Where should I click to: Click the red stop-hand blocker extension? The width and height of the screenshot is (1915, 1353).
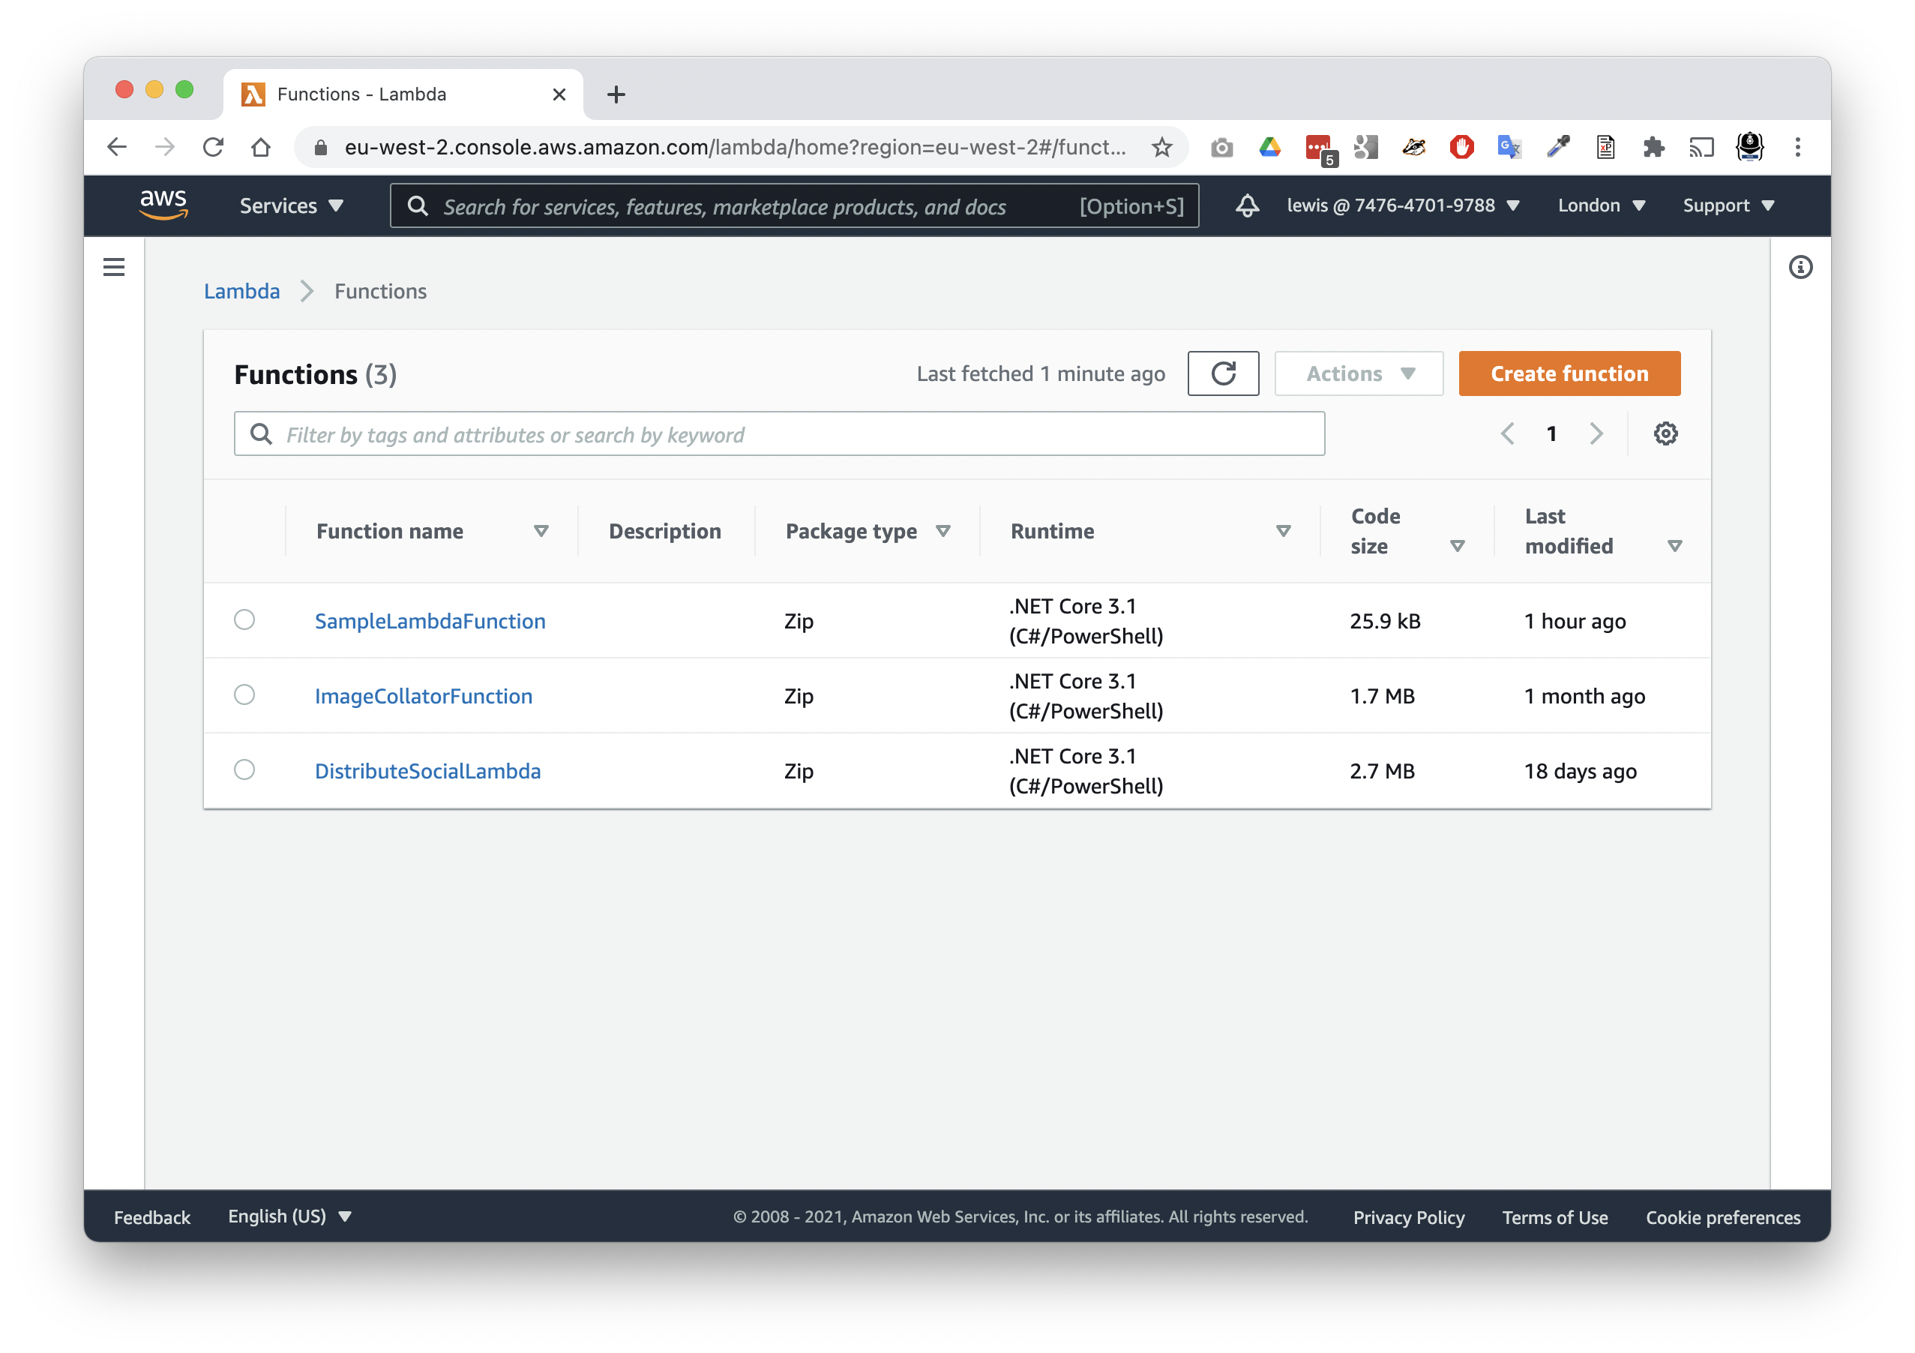point(1462,148)
